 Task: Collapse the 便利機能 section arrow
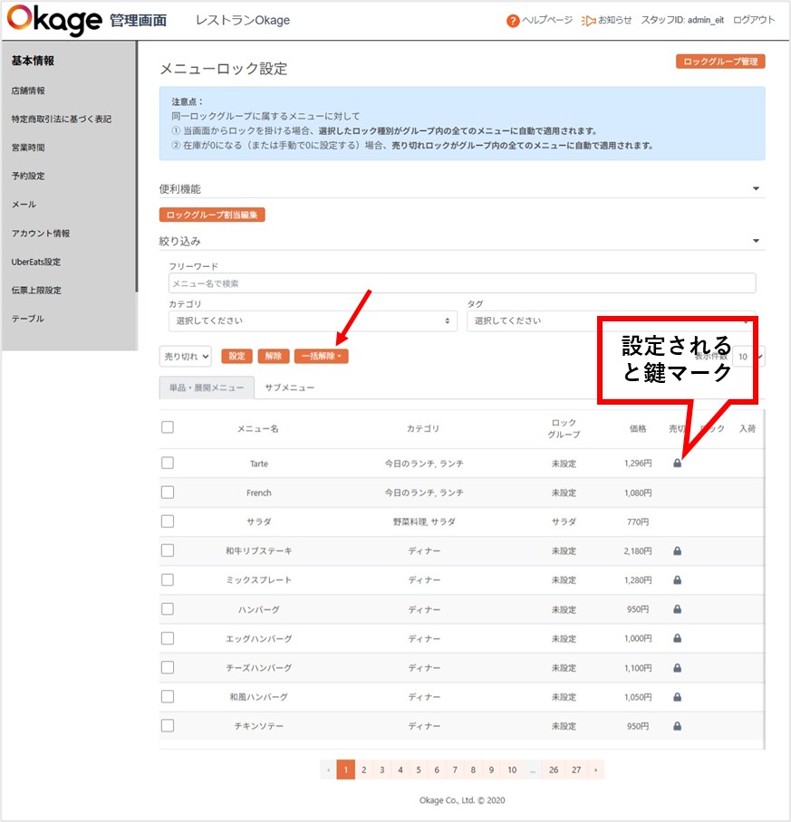tap(756, 189)
